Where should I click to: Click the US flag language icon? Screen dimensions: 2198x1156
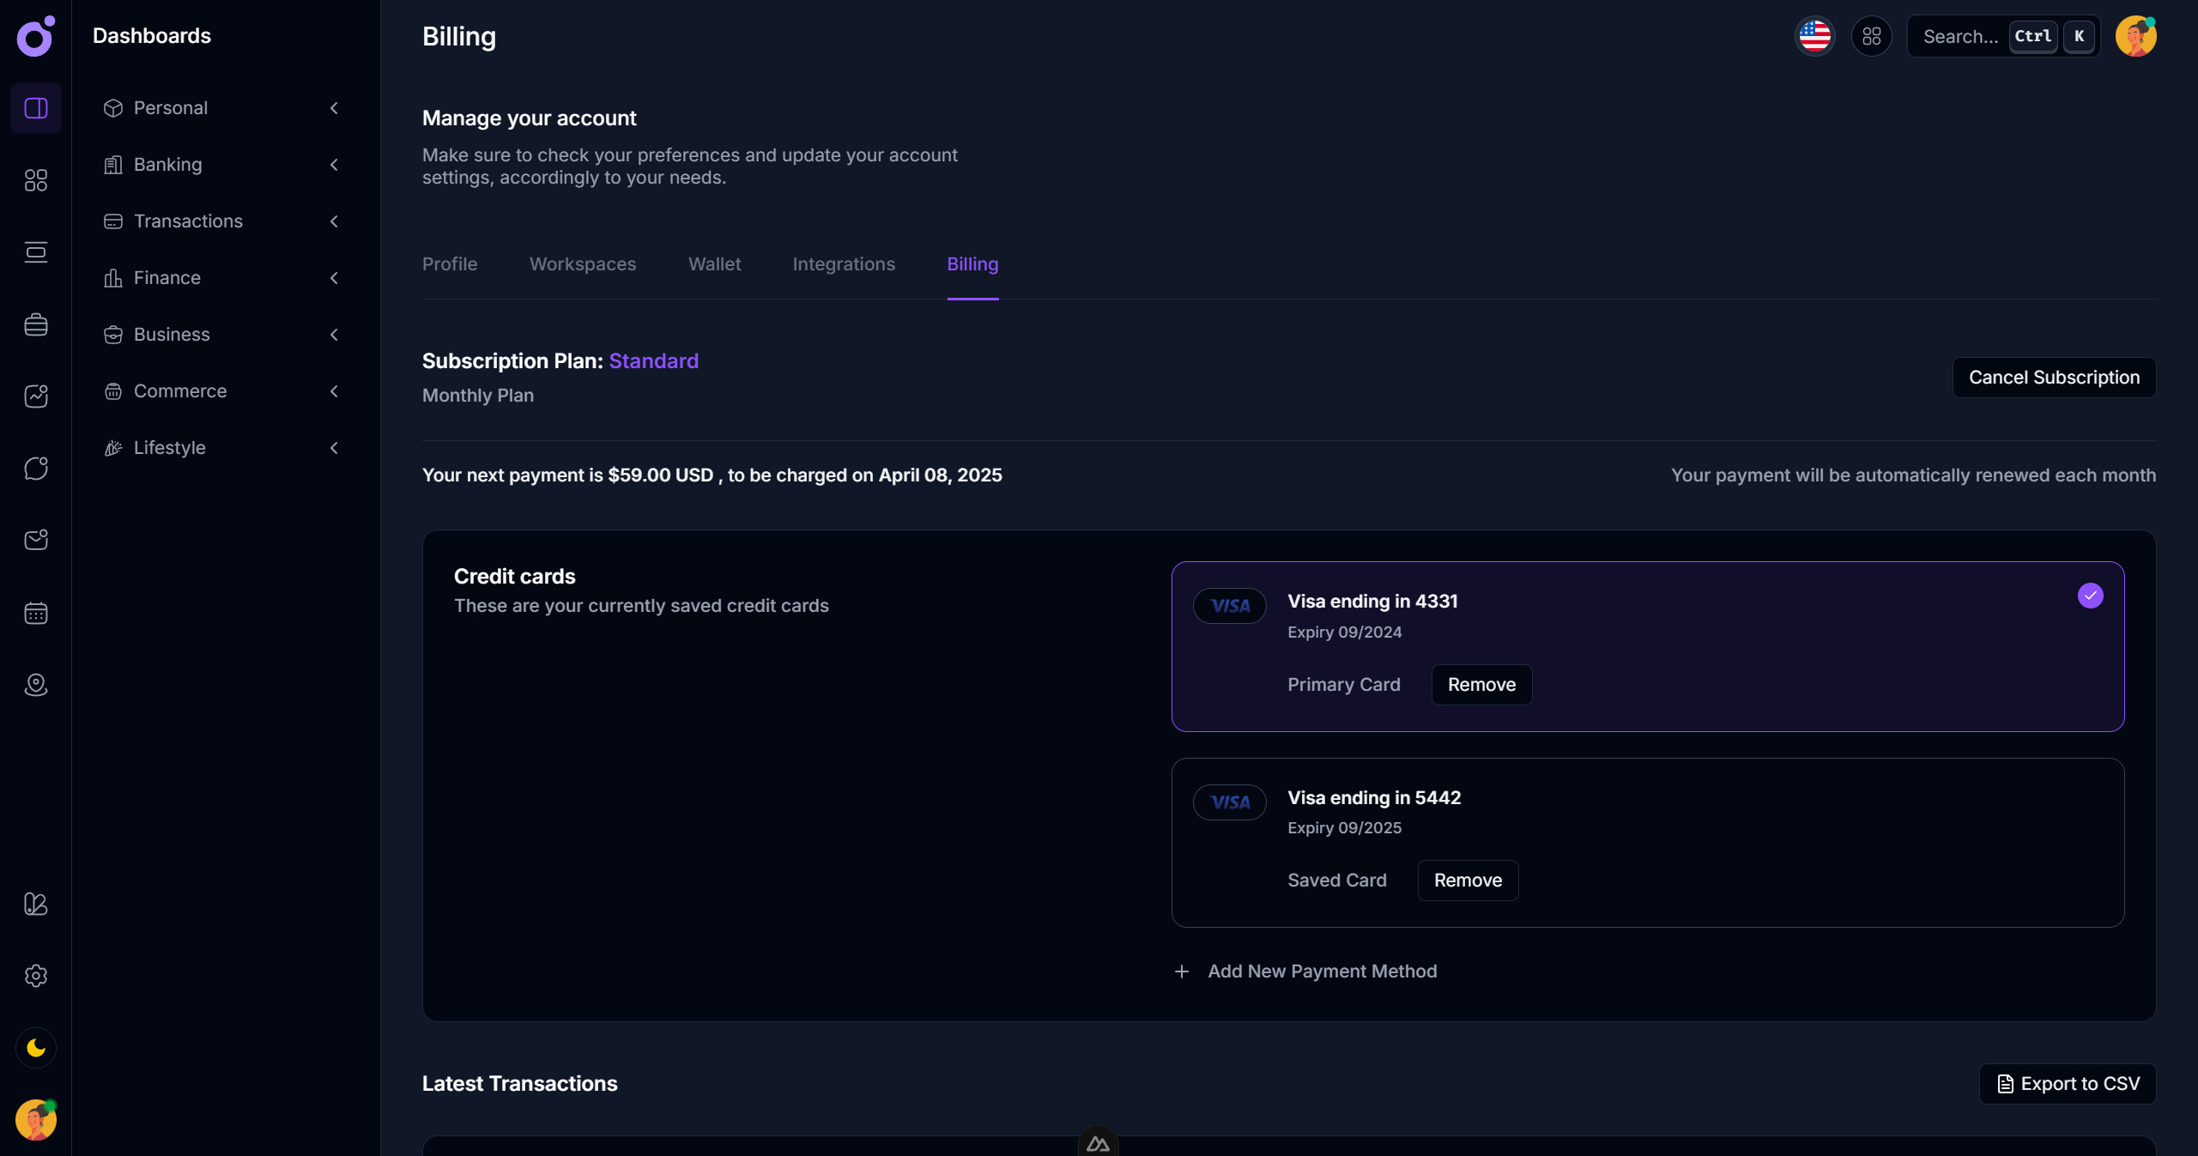pos(1814,36)
